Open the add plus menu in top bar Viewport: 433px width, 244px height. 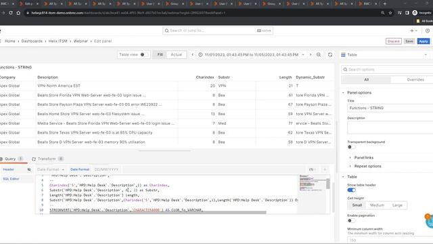[413, 30]
